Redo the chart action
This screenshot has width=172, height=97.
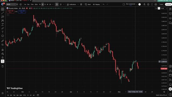[107, 4]
